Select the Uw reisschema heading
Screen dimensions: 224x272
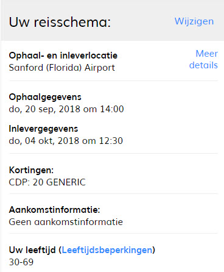point(60,22)
